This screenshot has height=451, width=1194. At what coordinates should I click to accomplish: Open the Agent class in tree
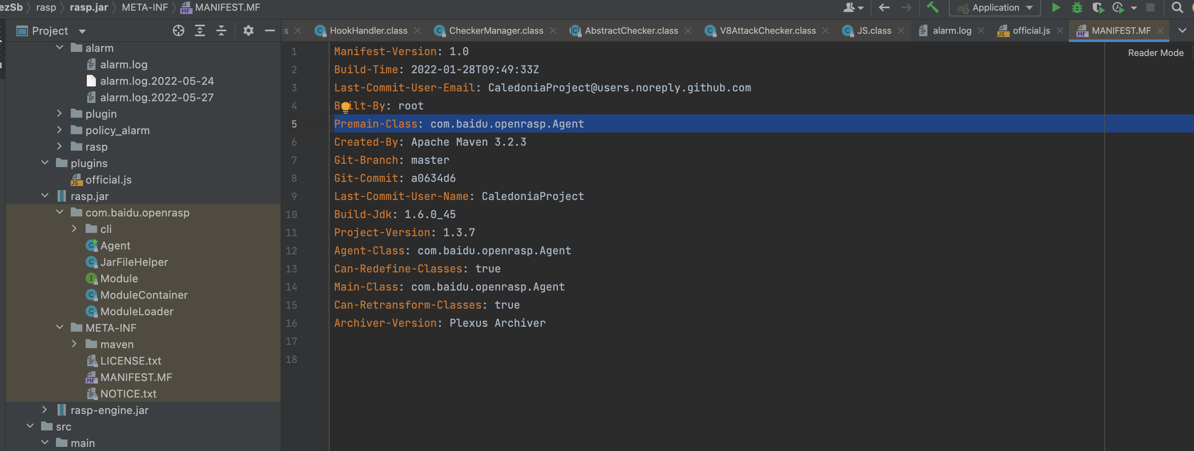tap(115, 245)
